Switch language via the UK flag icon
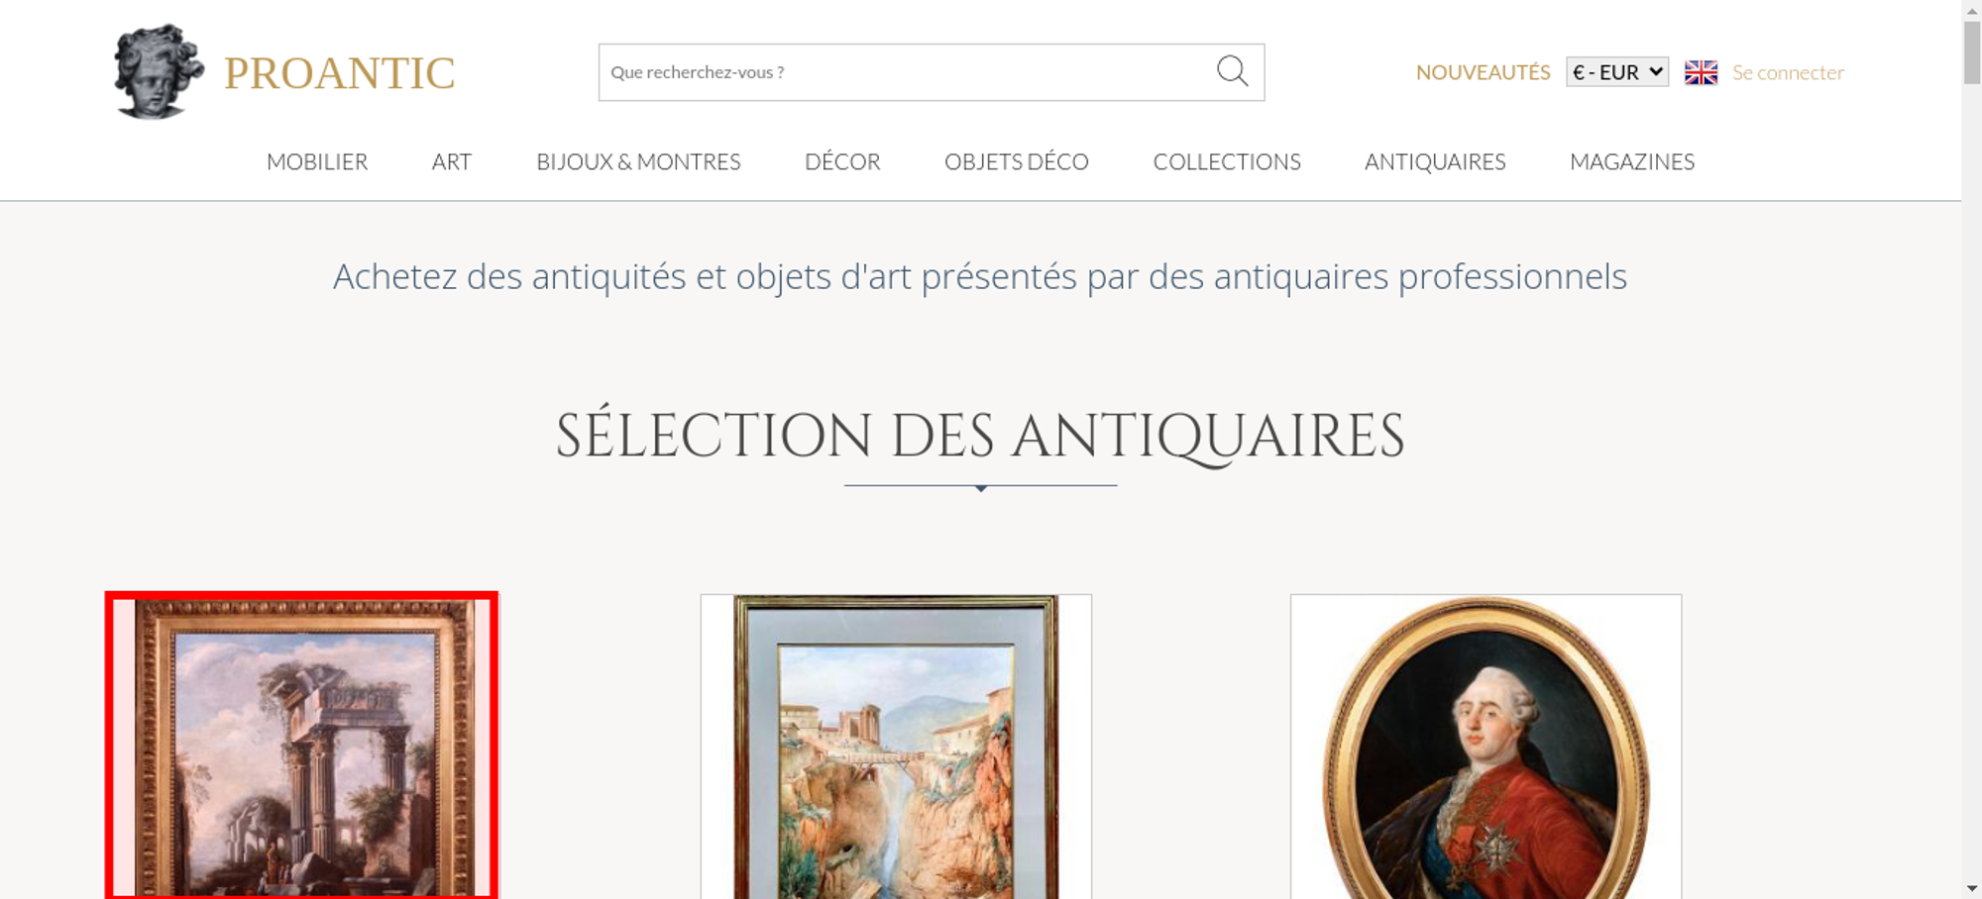The width and height of the screenshot is (1982, 899). tap(1701, 72)
